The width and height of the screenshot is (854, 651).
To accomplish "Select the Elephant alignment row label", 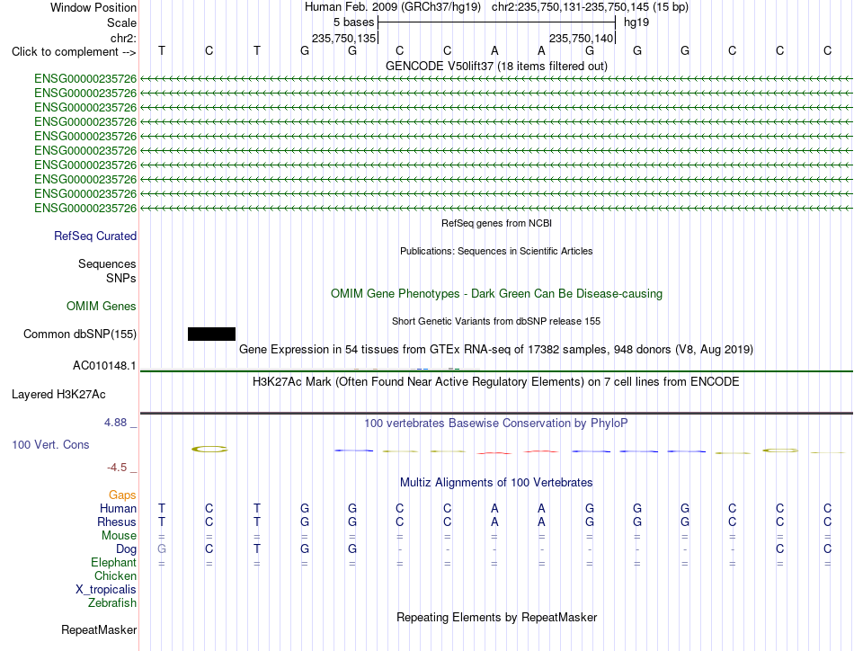I will 114,562.
